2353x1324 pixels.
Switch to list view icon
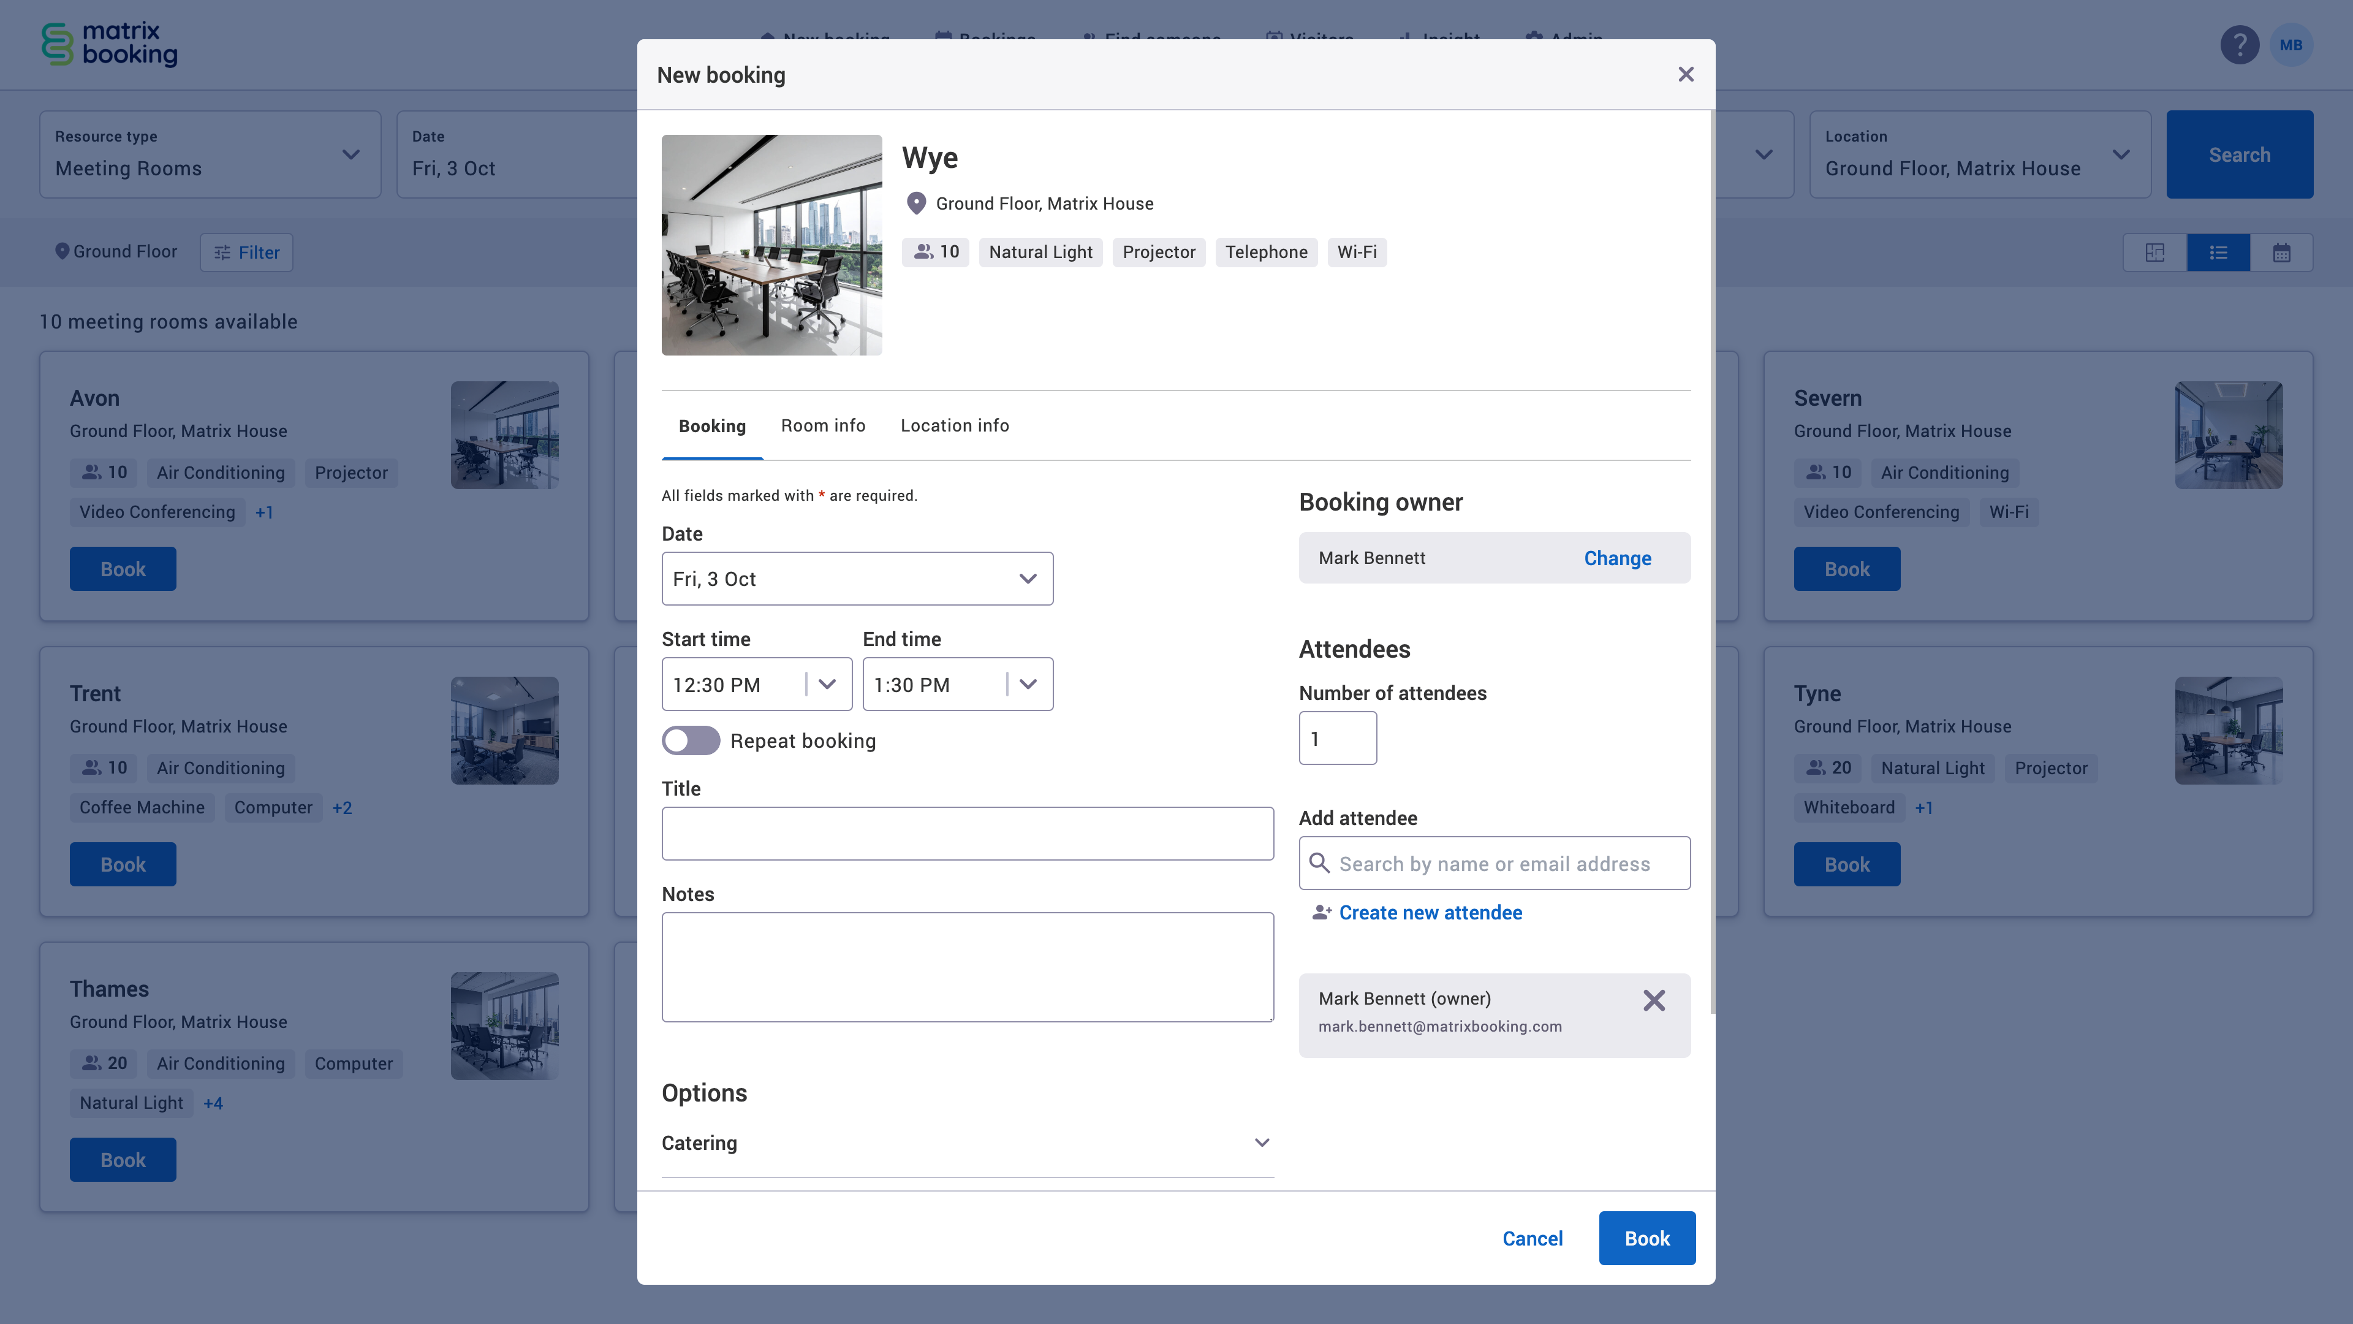2218,253
